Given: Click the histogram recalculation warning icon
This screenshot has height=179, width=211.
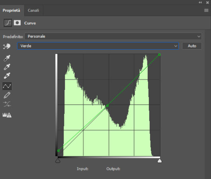Looking at the screenshot, I should [7, 115].
